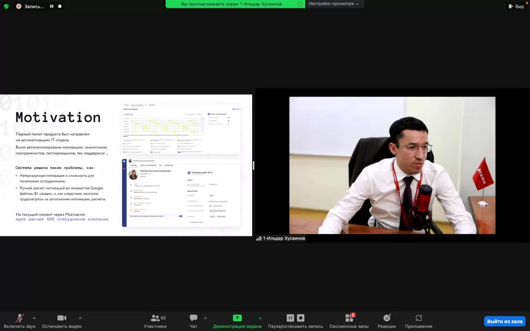The image size is (530, 331).
Task: Click the green encryption shield icon
Action: [x=6, y=6]
